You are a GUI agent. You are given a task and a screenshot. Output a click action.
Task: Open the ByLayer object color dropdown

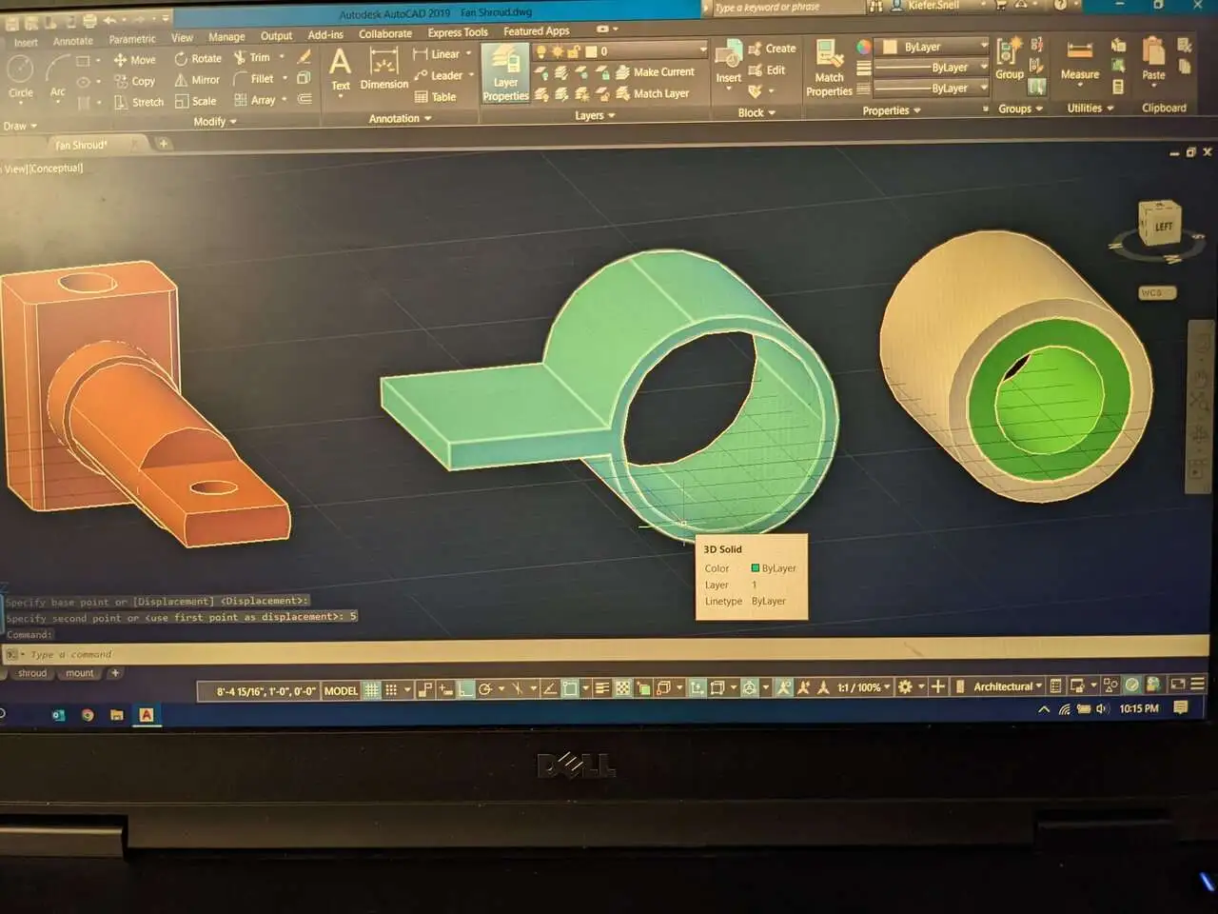(x=934, y=47)
